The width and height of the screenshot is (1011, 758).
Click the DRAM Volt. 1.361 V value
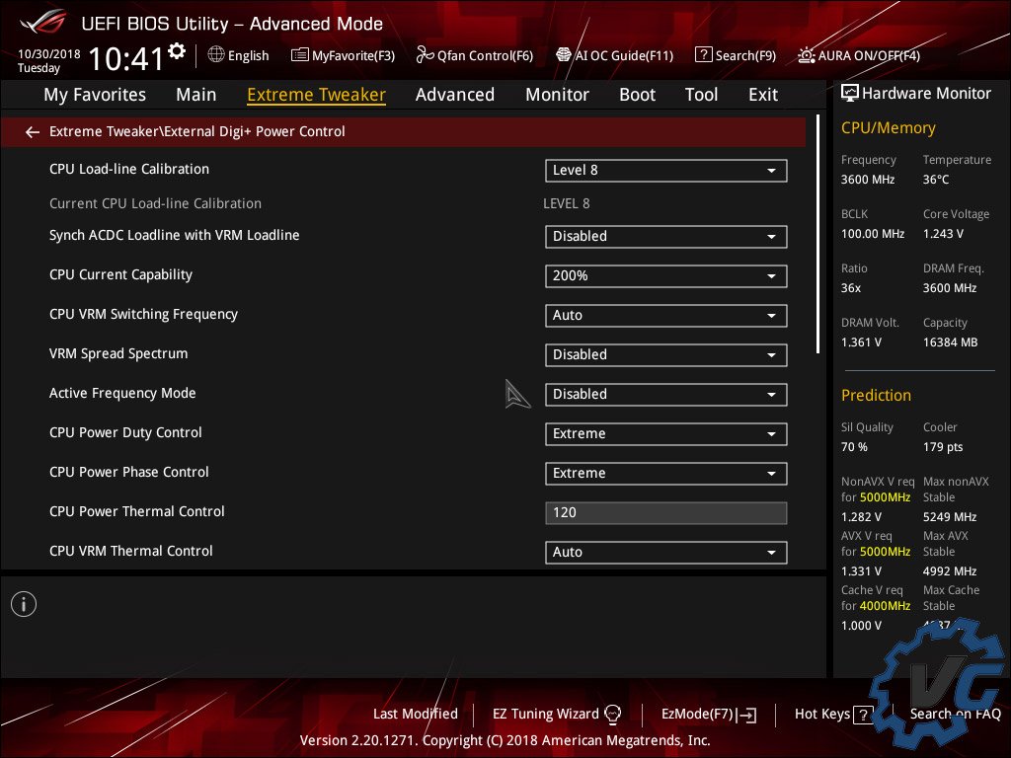pyautogui.click(x=861, y=342)
